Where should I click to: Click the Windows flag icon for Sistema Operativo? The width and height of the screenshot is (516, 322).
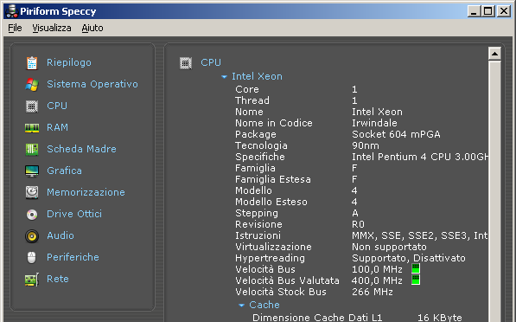click(32, 84)
